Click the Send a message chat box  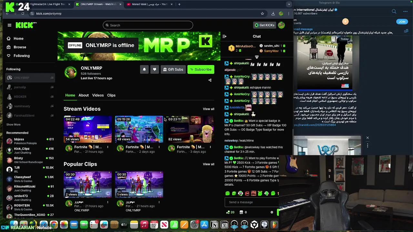point(252,202)
